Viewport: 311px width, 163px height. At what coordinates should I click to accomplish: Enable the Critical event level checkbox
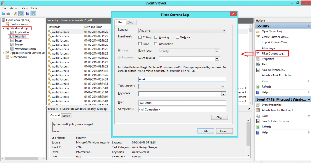140,37
